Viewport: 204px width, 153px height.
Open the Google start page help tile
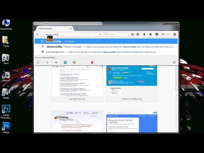[x=132, y=122]
